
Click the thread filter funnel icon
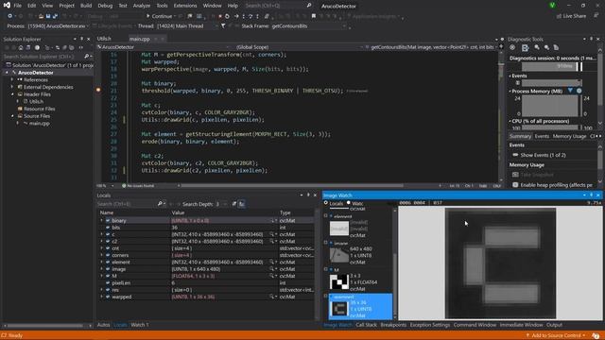(x=223, y=25)
